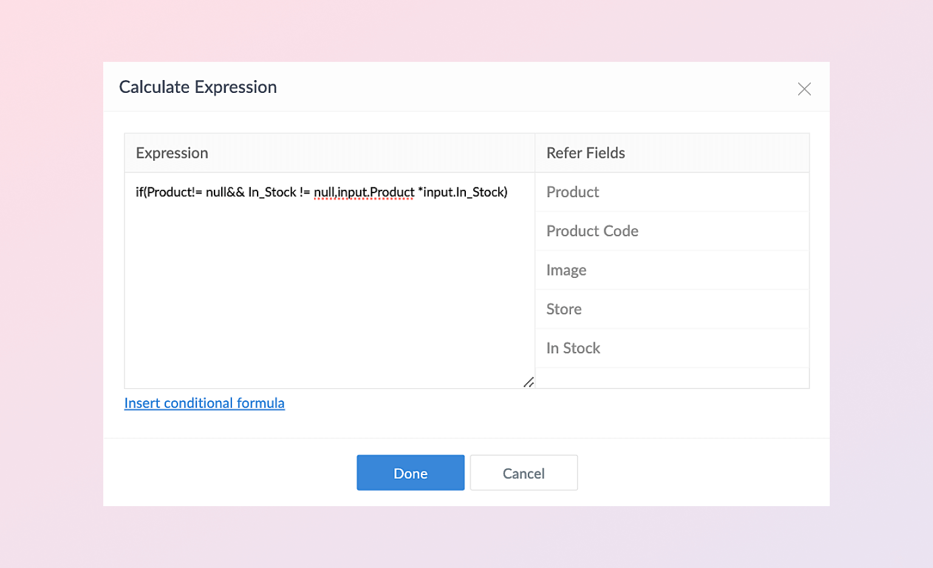Click the Refer Fields column header
The image size is (933, 568).
click(586, 153)
